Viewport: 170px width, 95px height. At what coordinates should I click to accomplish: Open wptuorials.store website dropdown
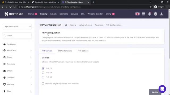point(17,26)
